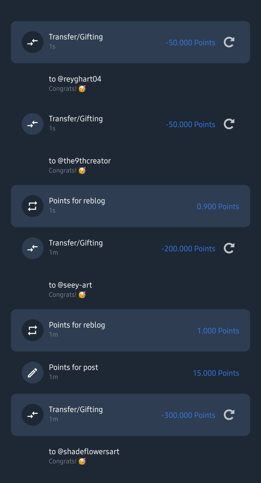This screenshot has height=483, width=261.
Task: Click the Congrats message under @seey-art
Action: click(67, 295)
